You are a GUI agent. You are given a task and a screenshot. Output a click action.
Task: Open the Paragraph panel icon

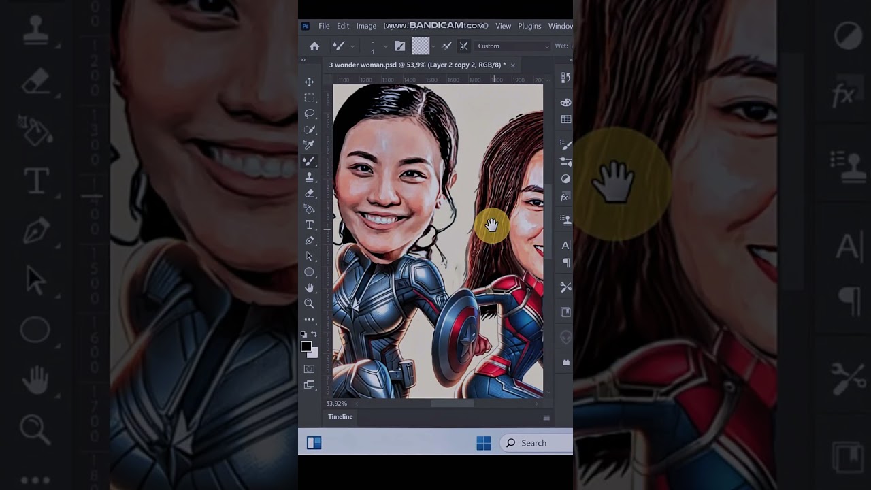pos(565,263)
